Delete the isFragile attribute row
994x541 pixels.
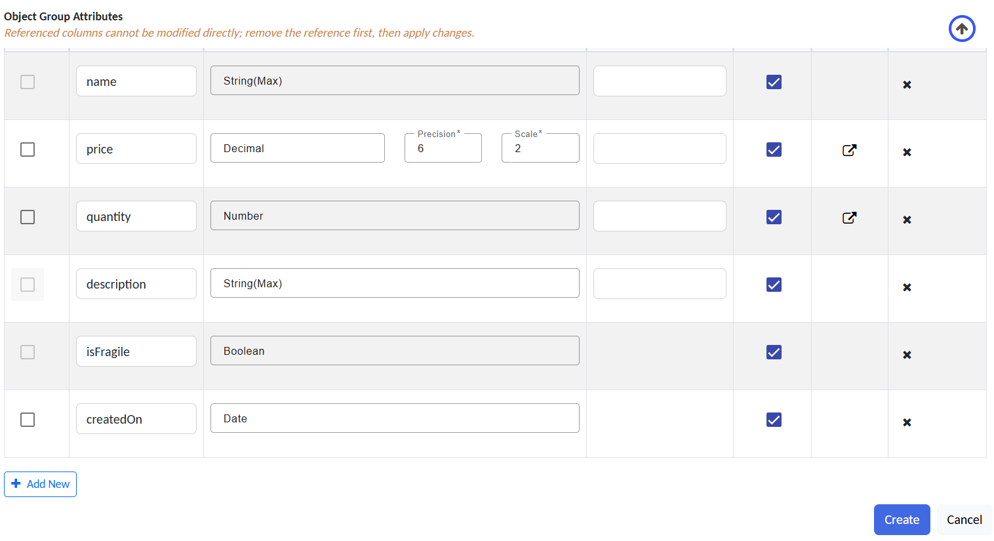(x=907, y=355)
